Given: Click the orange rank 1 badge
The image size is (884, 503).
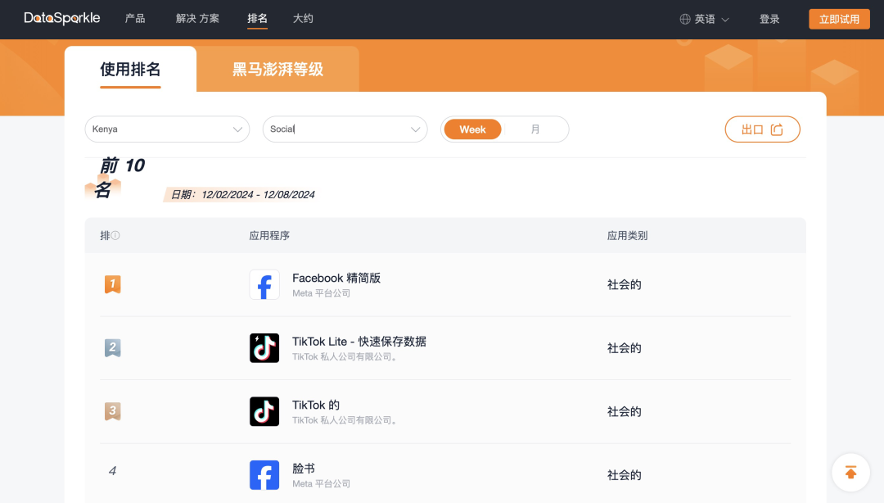Looking at the screenshot, I should [112, 284].
